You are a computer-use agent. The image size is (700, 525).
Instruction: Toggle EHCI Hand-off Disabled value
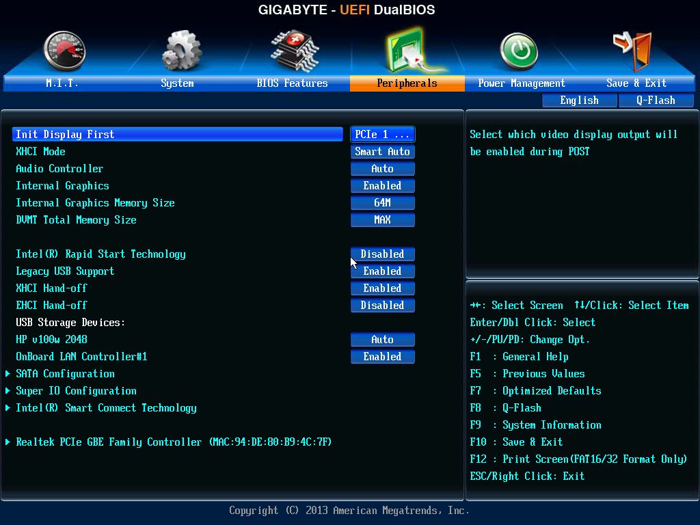383,306
